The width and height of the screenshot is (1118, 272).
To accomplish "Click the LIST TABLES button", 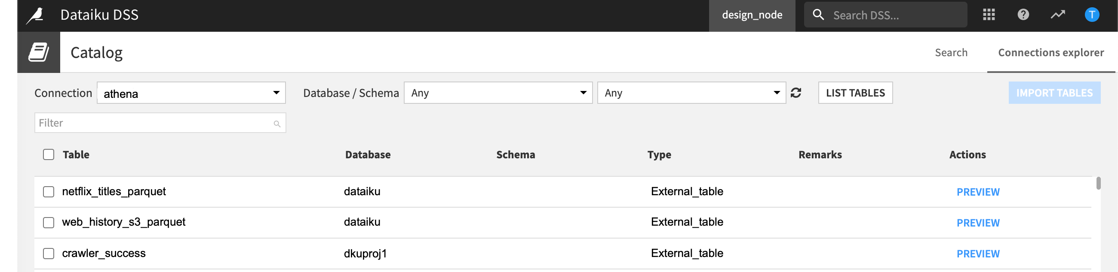I will coord(855,93).
